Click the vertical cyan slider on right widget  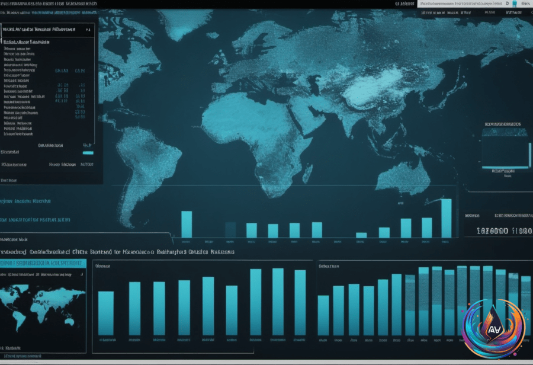pos(529,155)
